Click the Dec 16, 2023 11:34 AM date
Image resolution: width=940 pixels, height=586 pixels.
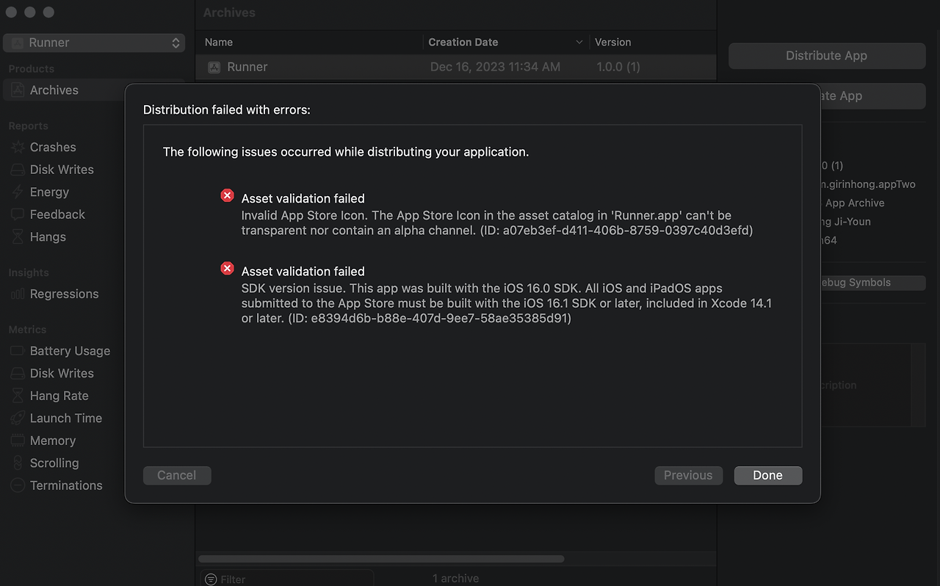point(496,68)
